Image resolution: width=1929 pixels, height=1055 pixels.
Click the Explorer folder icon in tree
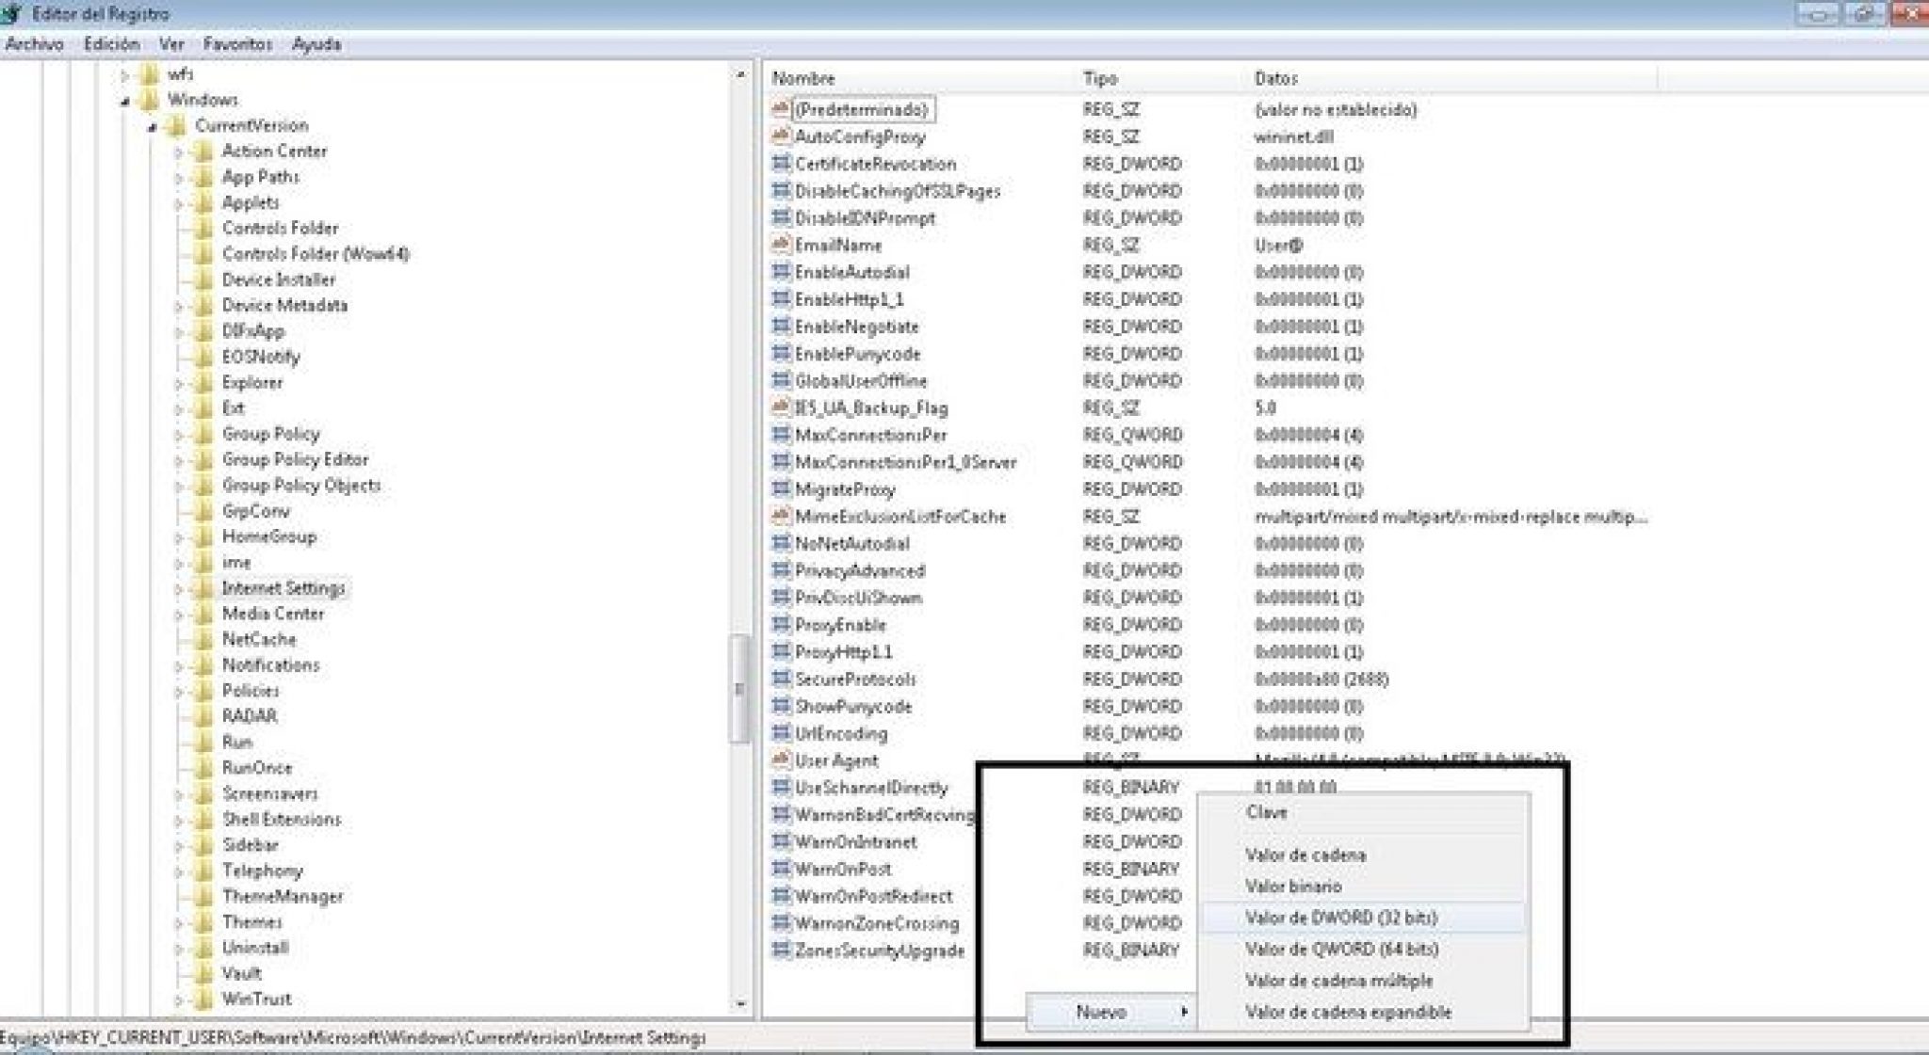pos(203,383)
